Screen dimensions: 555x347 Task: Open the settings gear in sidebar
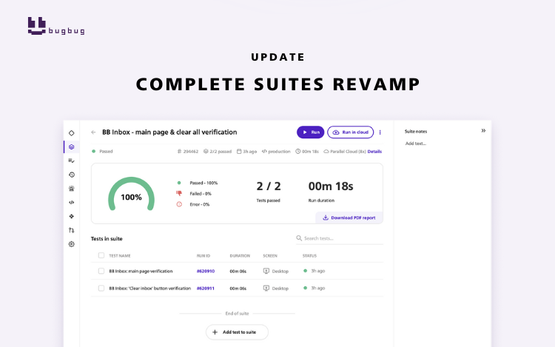click(x=71, y=244)
